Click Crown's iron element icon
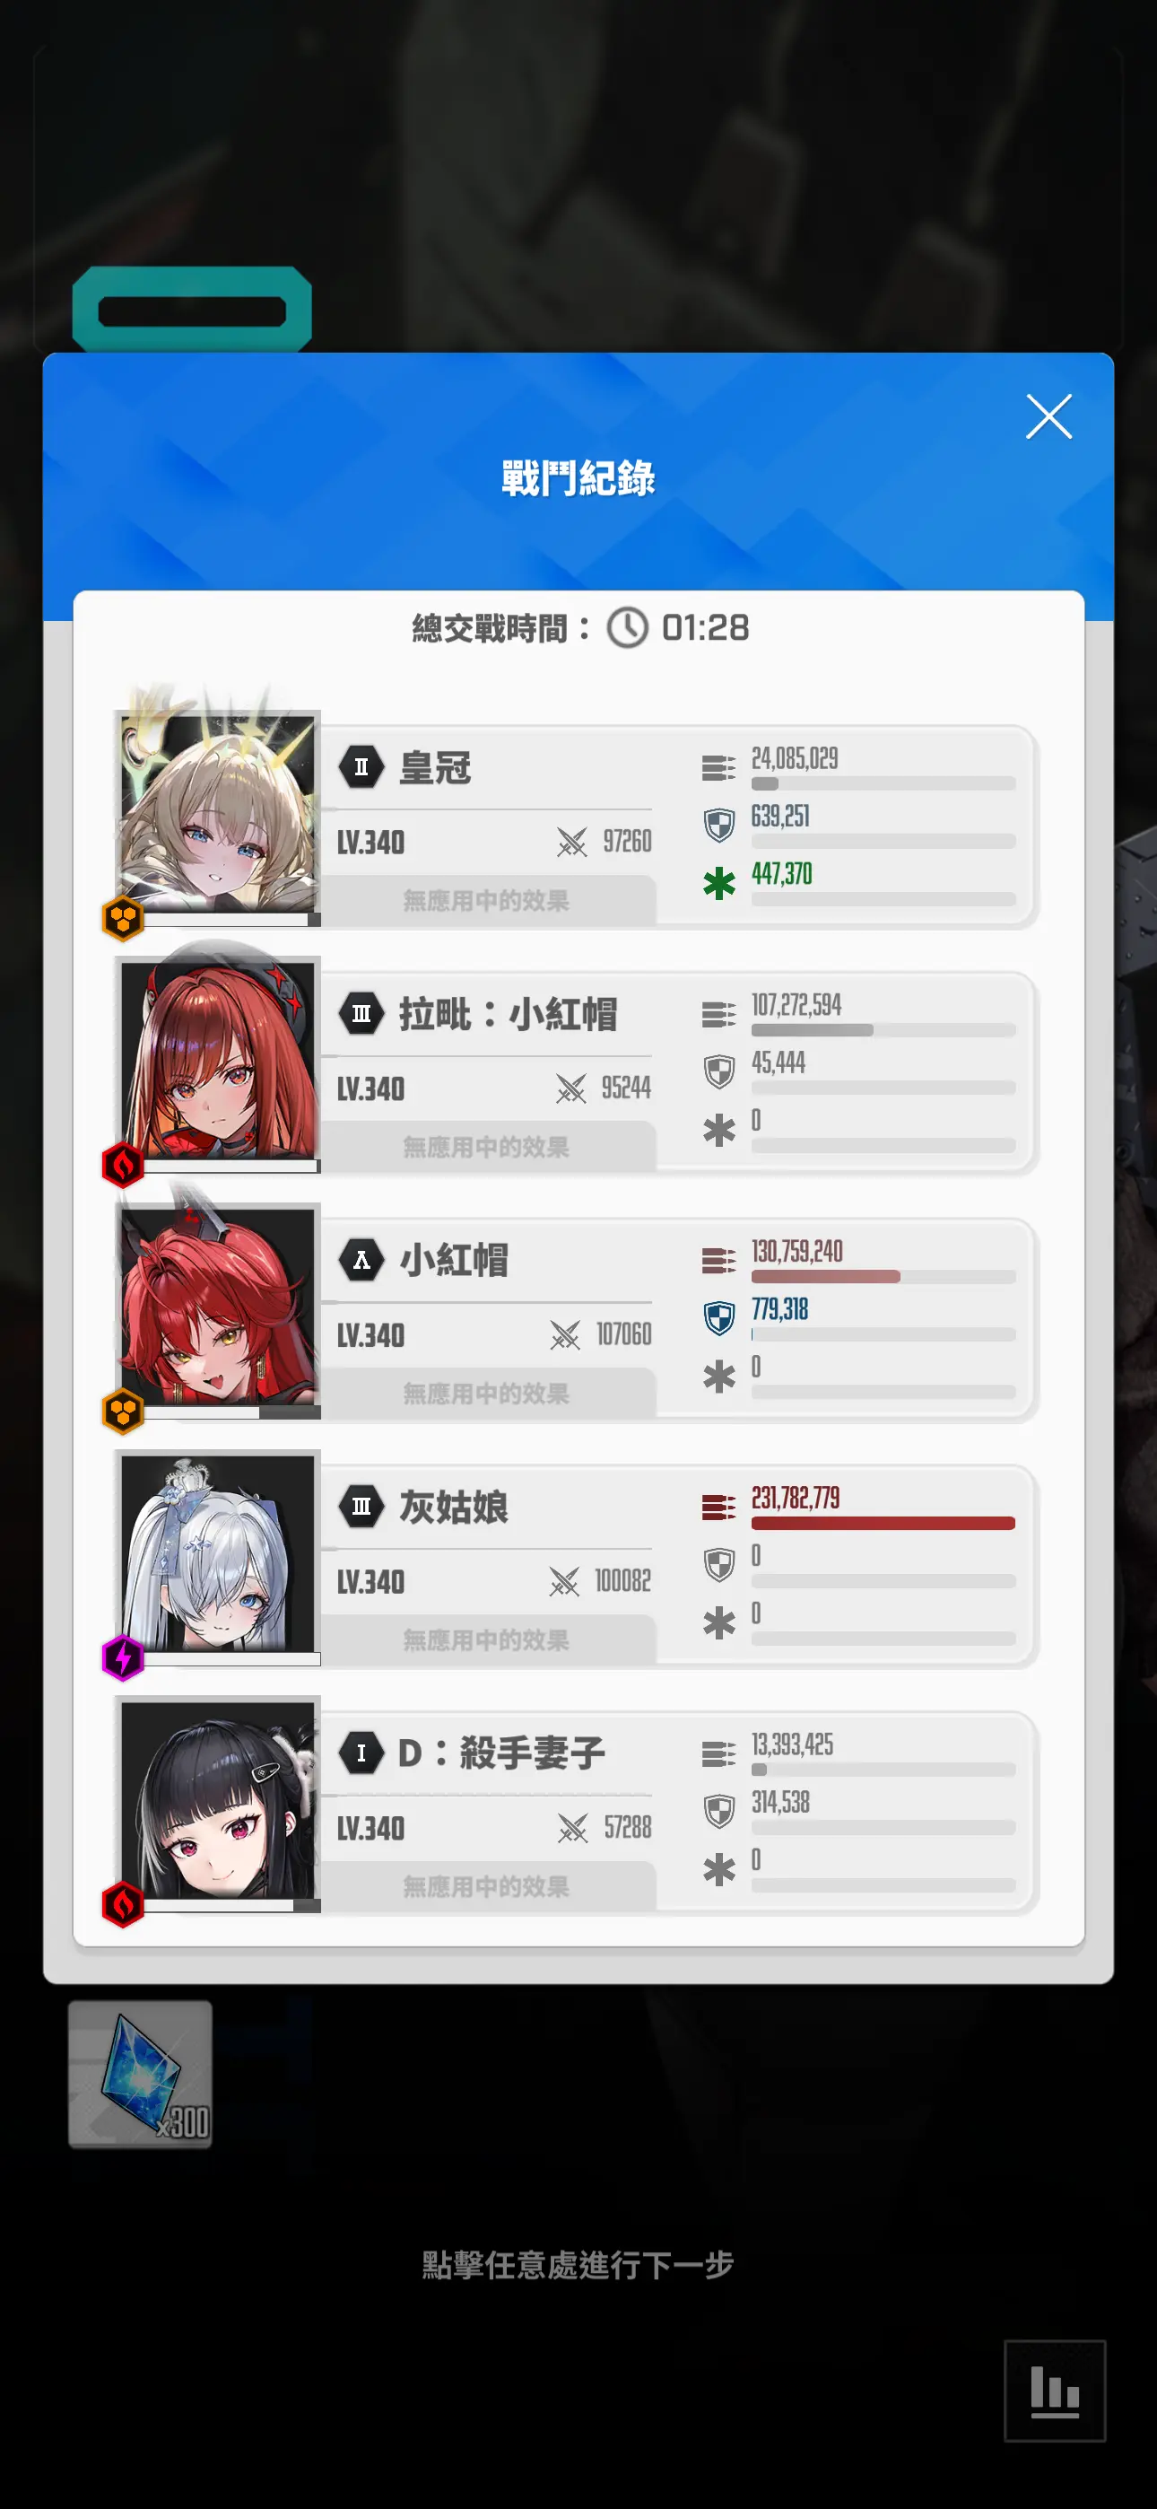The image size is (1157, 2509). (x=123, y=919)
